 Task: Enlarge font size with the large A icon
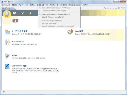coord(116,8)
